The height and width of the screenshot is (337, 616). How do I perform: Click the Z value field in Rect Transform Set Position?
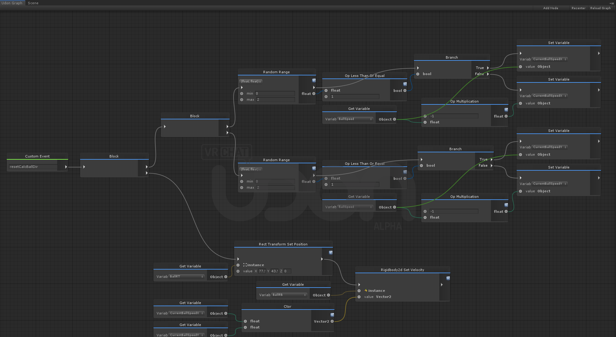pyautogui.click(x=287, y=271)
